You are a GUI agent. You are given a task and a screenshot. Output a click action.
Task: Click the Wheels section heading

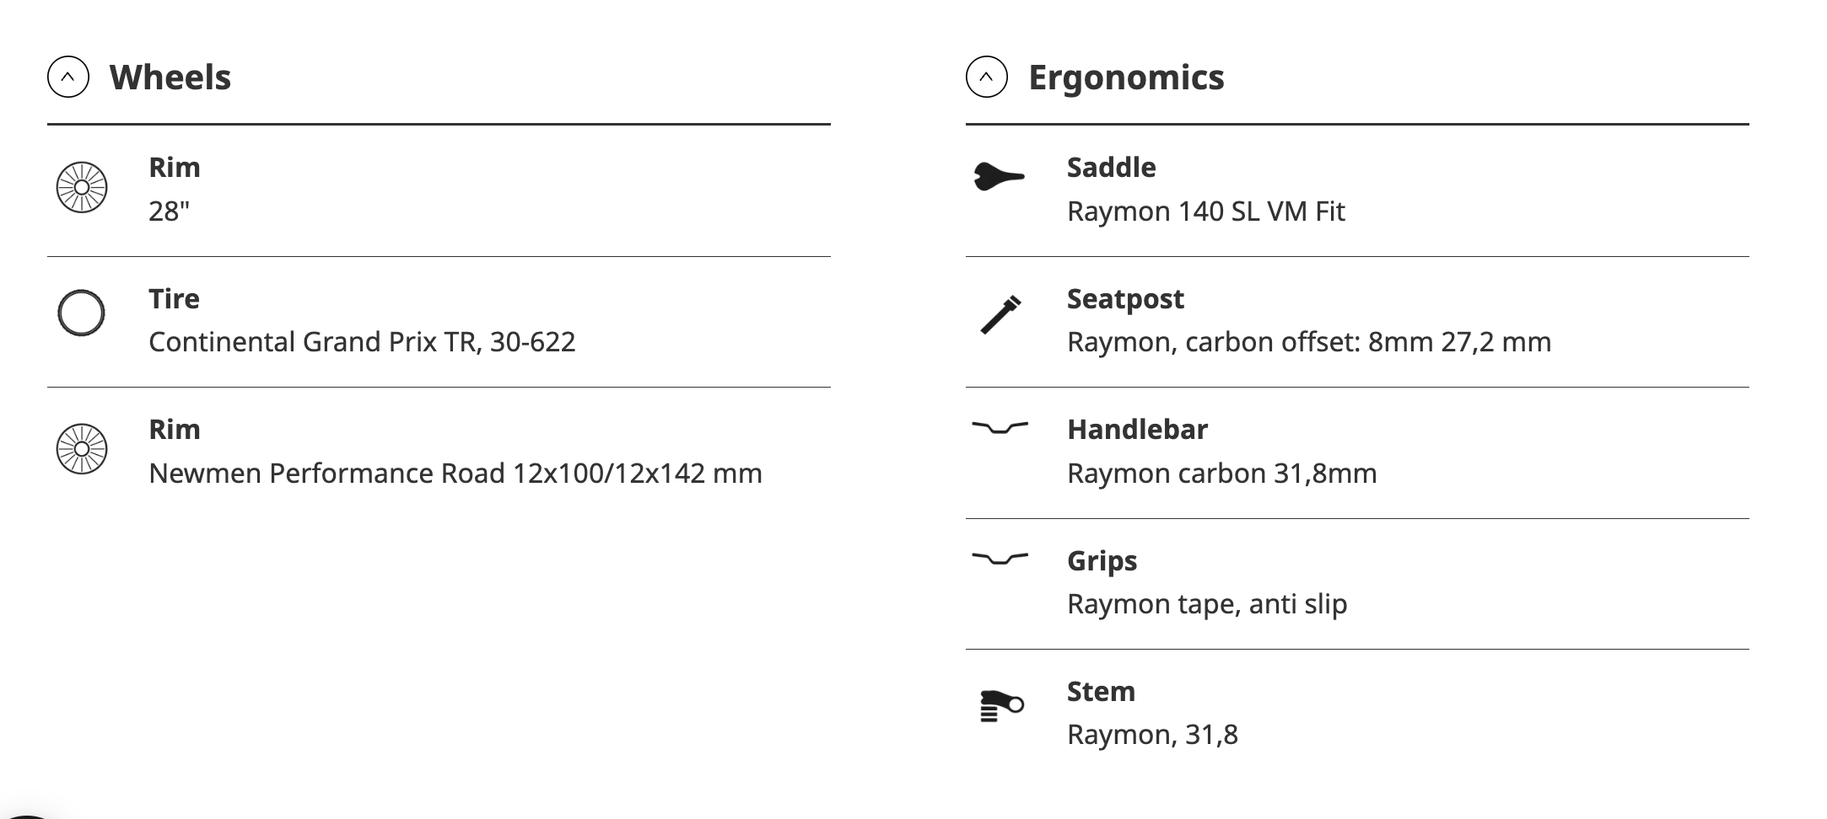[x=170, y=78]
